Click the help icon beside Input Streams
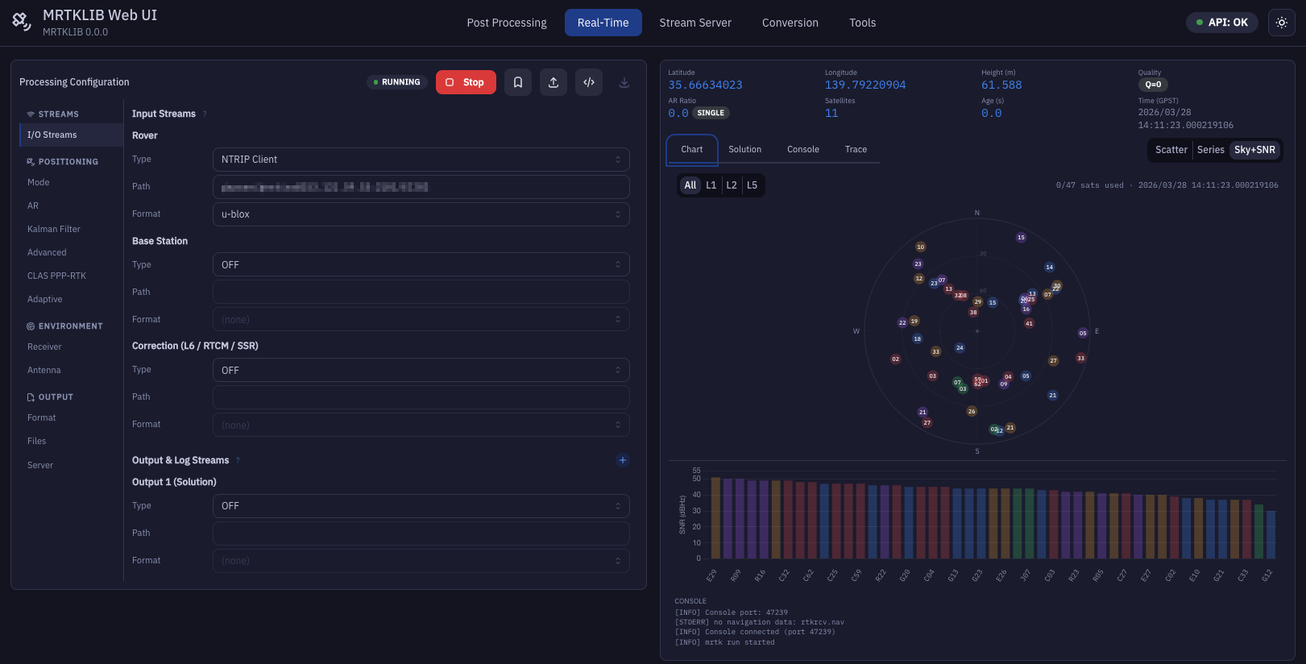The height and width of the screenshot is (664, 1306). 205,114
